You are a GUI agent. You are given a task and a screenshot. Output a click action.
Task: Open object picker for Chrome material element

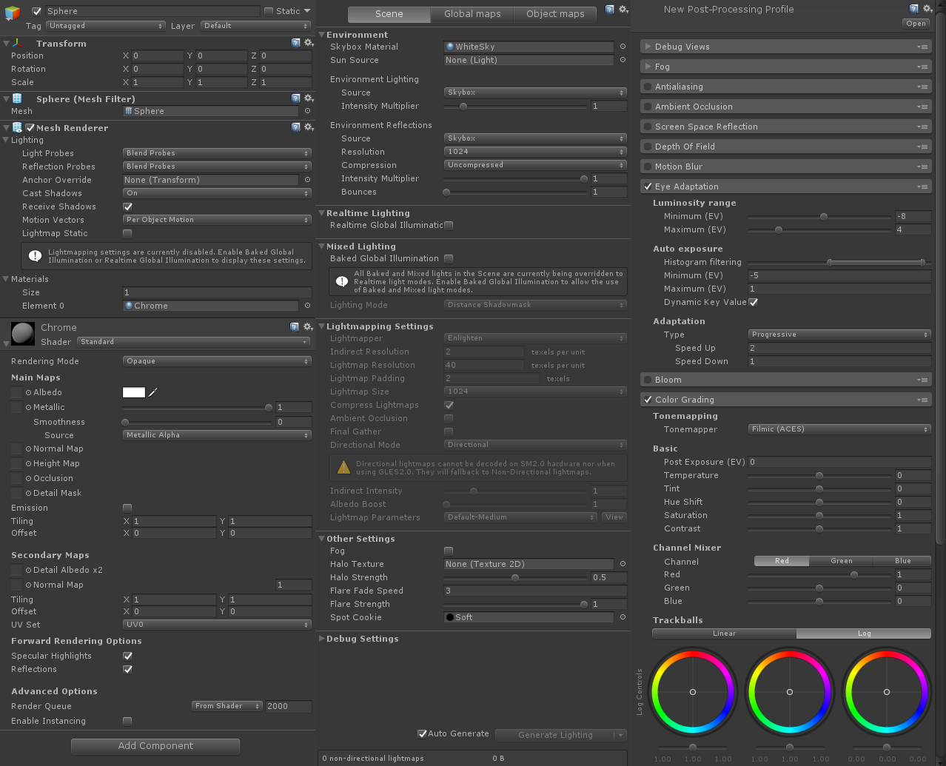click(307, 306)
